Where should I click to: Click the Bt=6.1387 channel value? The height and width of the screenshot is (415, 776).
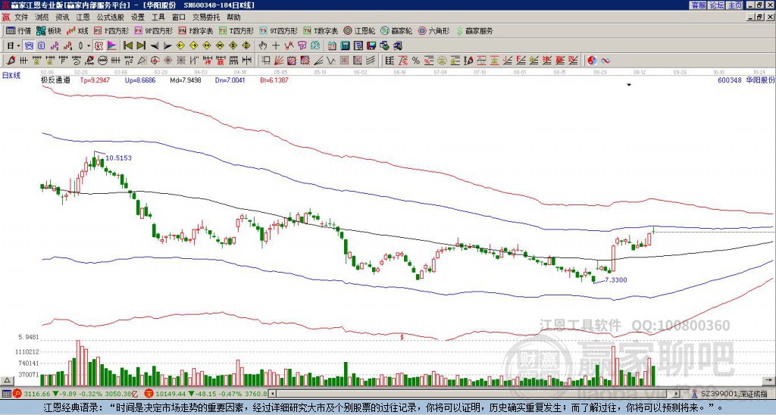click(274, 80)
